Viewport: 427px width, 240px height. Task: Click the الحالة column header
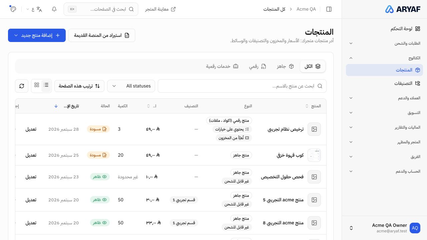105,106
